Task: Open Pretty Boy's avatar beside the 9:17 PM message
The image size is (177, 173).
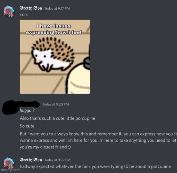Action: pyautogui.click(x=9, y=11)
